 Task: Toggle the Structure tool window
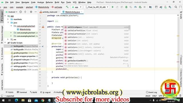coord(2,54)
